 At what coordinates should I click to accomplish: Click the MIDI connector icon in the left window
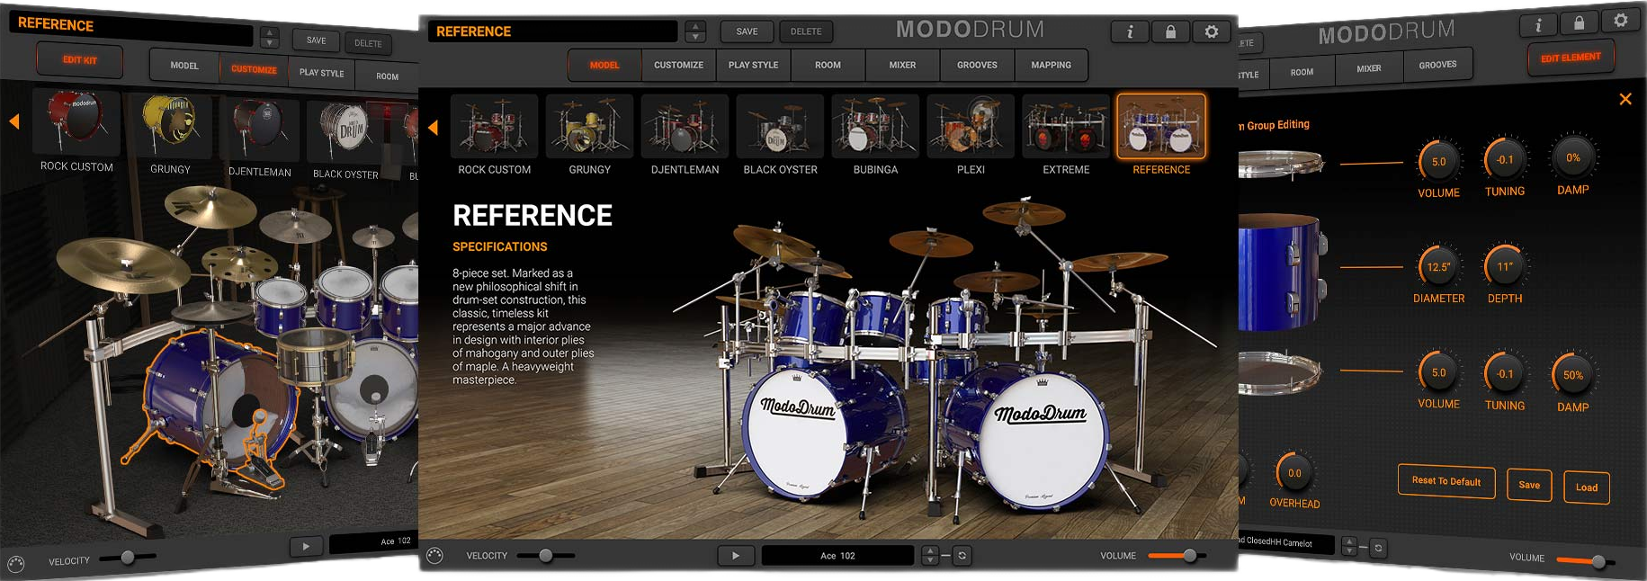tap(15, 565)
